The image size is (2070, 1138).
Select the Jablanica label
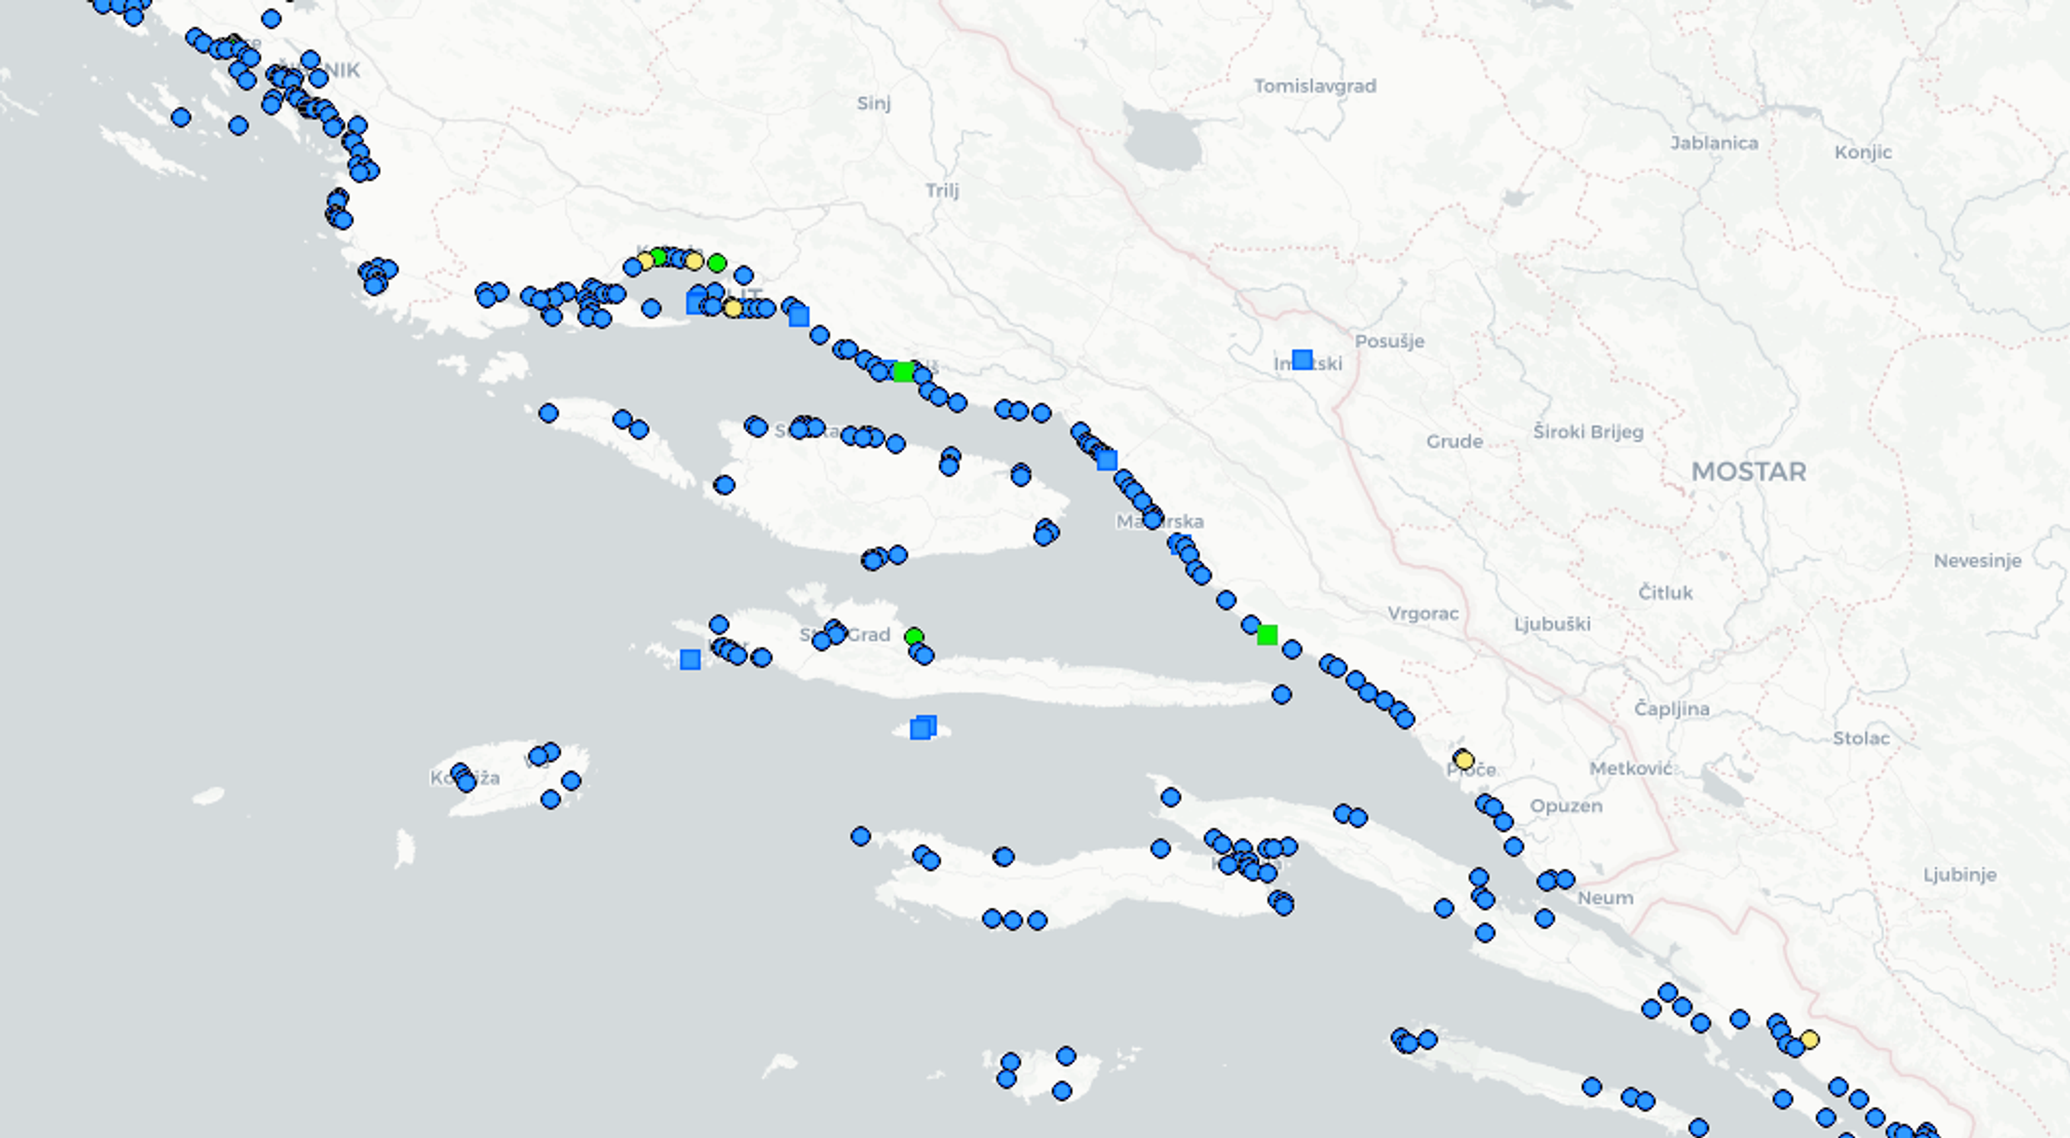[x=1715, y=143]
